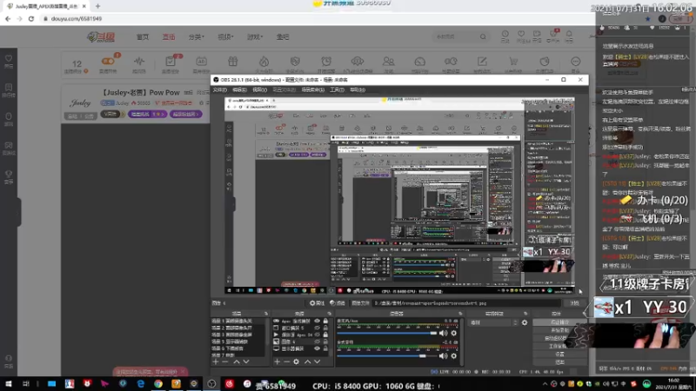
Task: Hide the Apex game capture source
Action: (x=317, y=321)
